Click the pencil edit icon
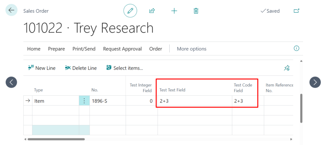Screen dimensions: 326x145 (x=130, y=11)
